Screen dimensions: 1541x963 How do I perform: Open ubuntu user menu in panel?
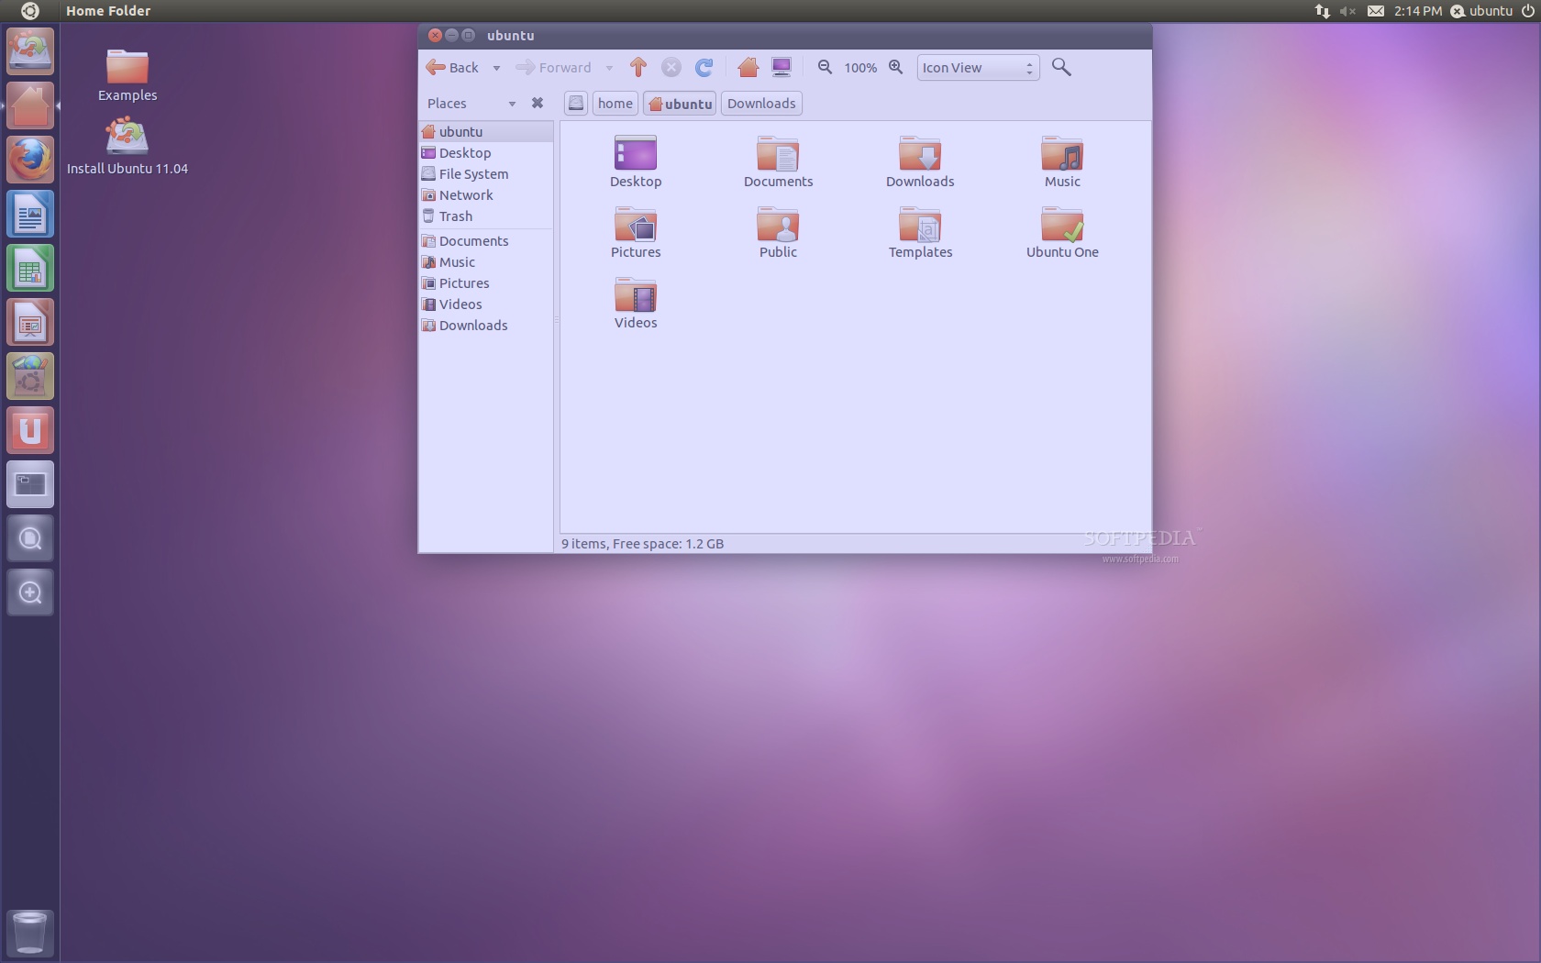[x=1481, y=11]
